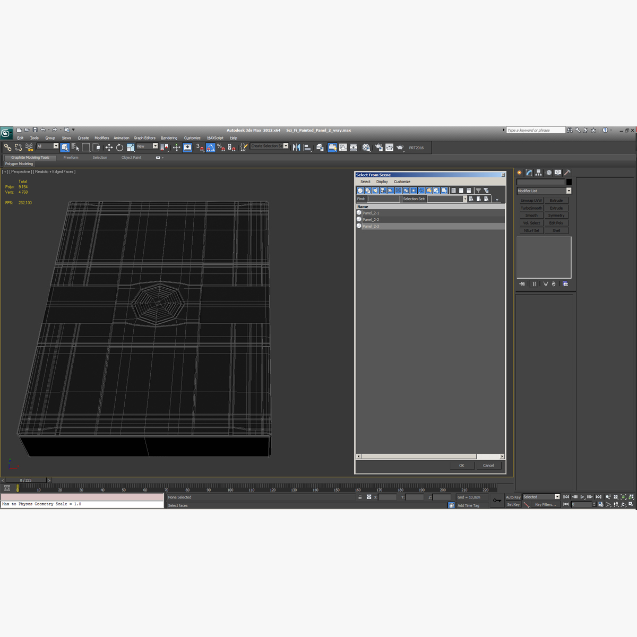Viewport: 637px width, 637px height.
Task: Toggle Display Geometry filter in dialog
Action: (360, 191)
